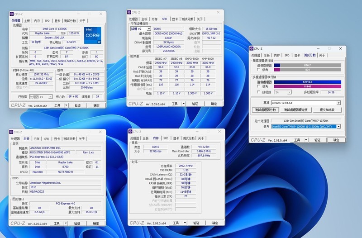Minimize the benchmark CPU-Z window
The width and height of the screenshot is (362, 238).
[318, 48]
